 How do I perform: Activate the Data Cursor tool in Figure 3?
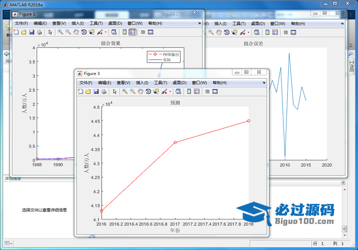pyautogui.click(x=156, y=91)
